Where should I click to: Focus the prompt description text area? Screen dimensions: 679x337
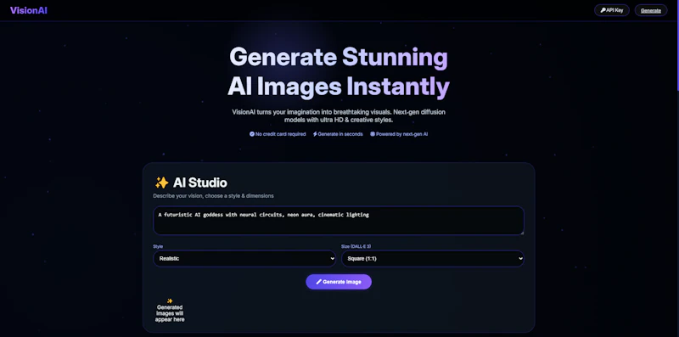(x=339, y=221)
